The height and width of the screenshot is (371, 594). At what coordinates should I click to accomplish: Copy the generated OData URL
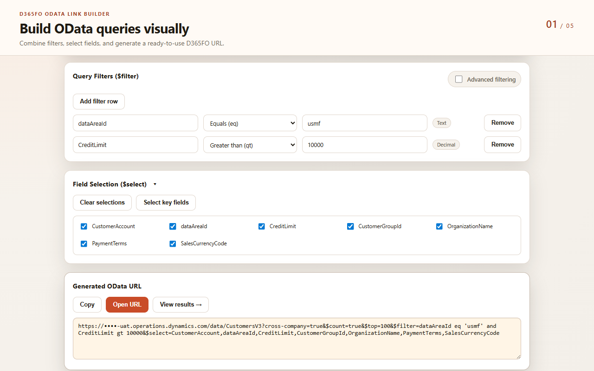pos(87,305)
